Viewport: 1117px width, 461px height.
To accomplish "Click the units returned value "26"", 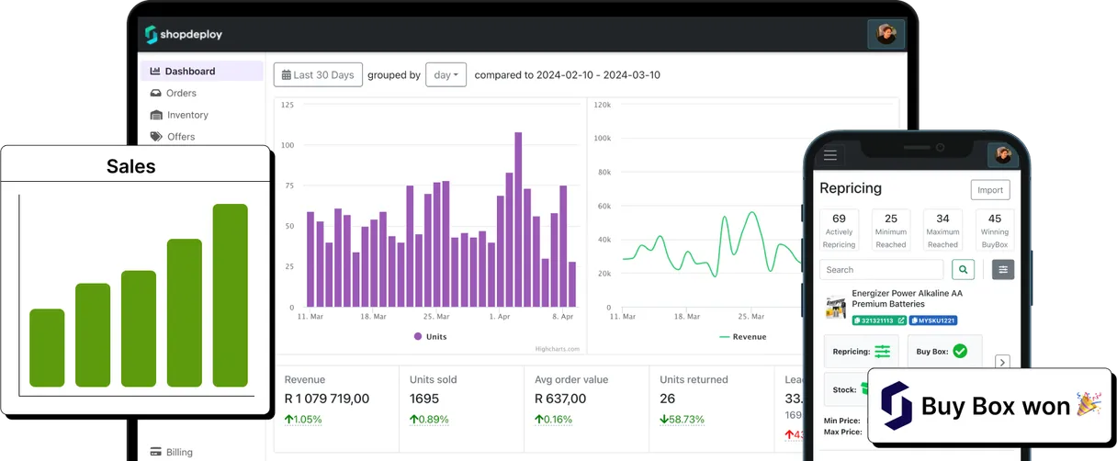I will [667, 399].
